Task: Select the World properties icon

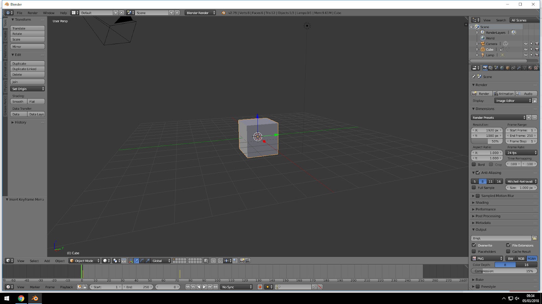Action: coord(502,68)
